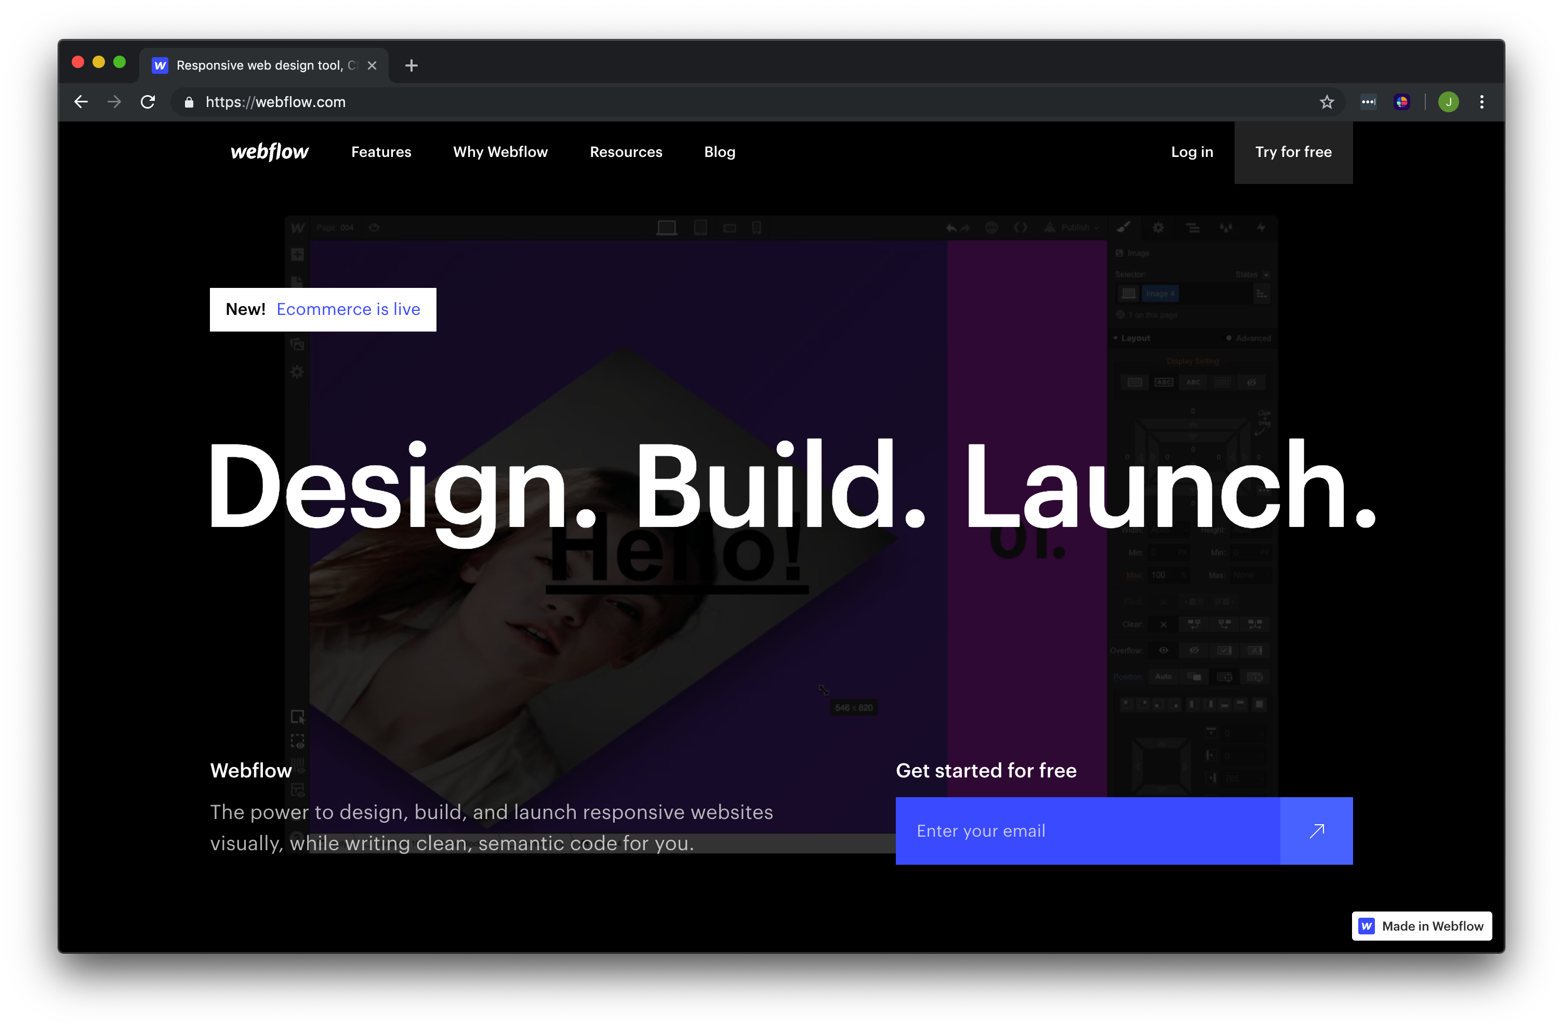
Task: Go to Resources in the navigation
Action: 626,152
